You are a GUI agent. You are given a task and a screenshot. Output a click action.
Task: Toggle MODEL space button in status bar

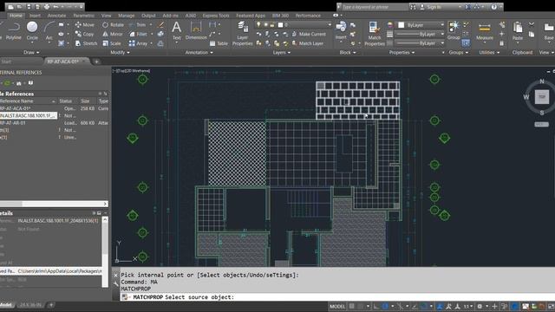tap(337, 306)
